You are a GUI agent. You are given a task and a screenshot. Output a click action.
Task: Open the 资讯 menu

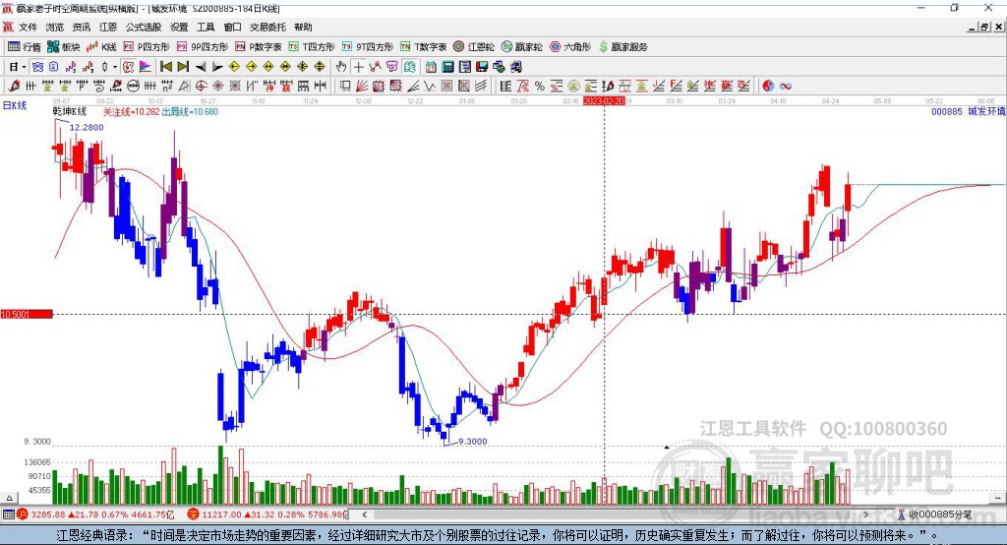click(82, 27)
